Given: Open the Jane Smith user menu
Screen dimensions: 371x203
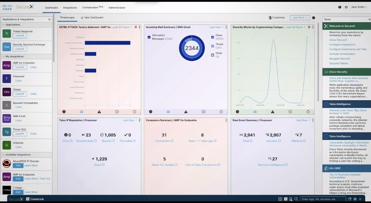Looking at the screenshot, I should tap(359, 7).
